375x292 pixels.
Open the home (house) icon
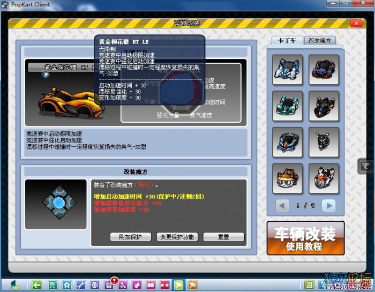coord(67,285)
